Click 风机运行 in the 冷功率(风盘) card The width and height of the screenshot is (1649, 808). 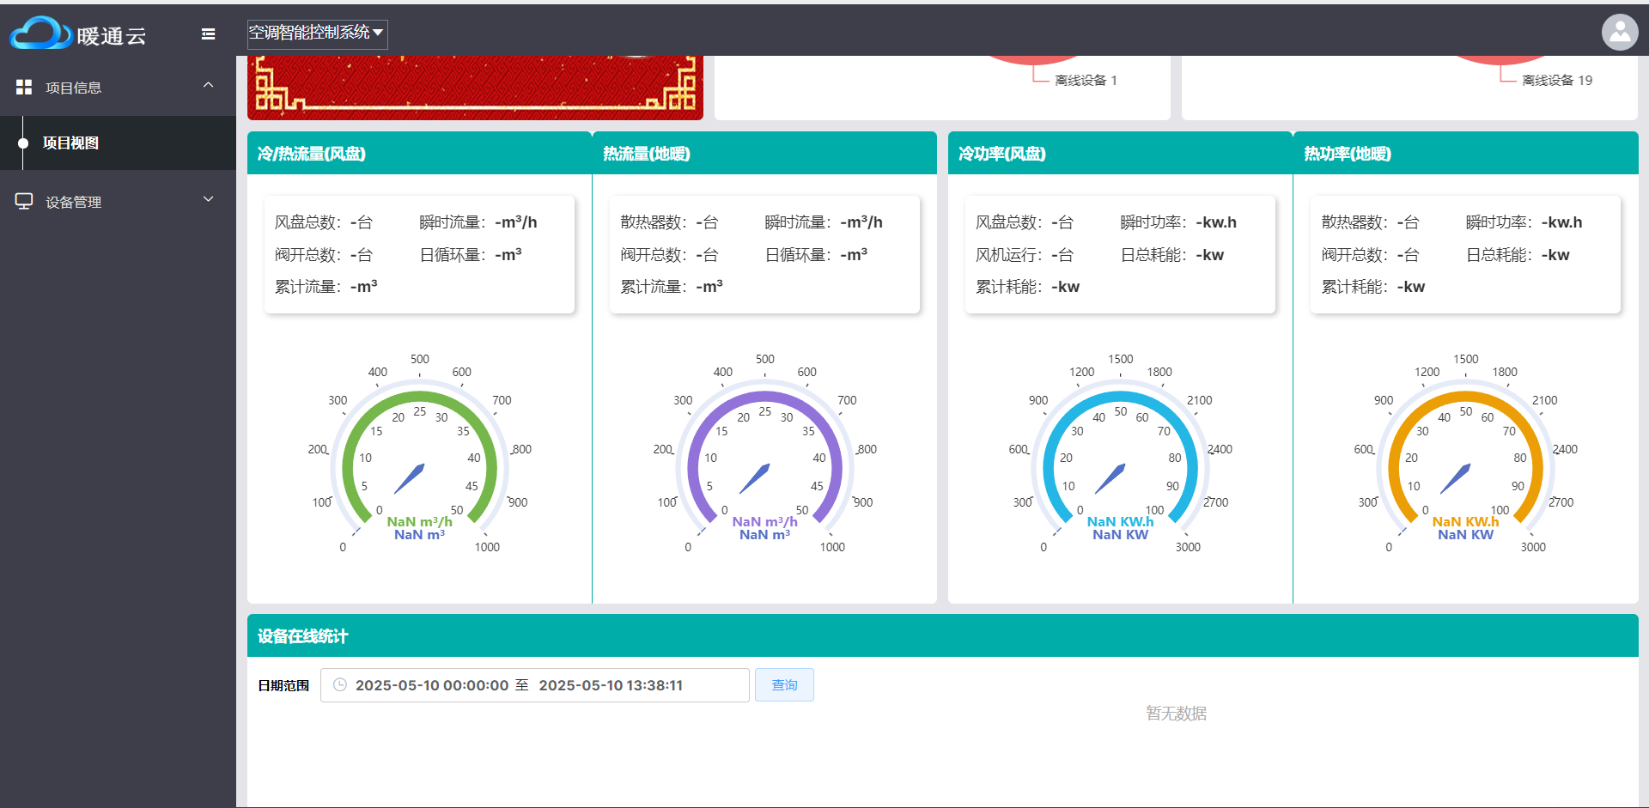(x=1009, y=255)
